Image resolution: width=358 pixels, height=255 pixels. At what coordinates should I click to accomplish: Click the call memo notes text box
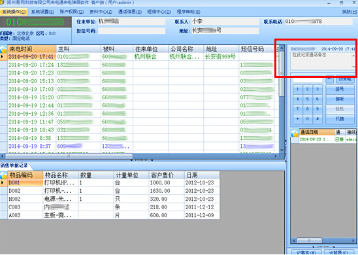321,61
